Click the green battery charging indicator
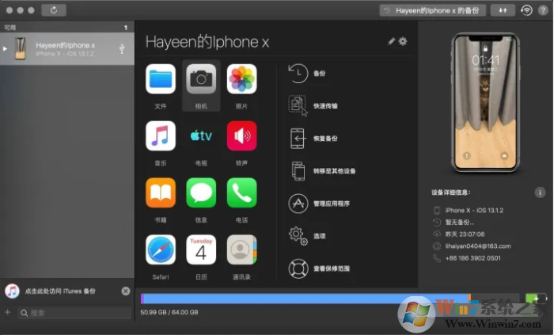Image resolution: width=554 pixels, height=335 pixels. tap(534, 299)
